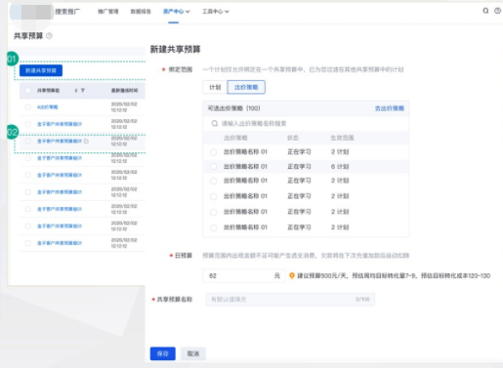The height and width of the screenshot is (368, 503).
Task: Open the help icon in the top-right corner
Action: coord(497,11)
